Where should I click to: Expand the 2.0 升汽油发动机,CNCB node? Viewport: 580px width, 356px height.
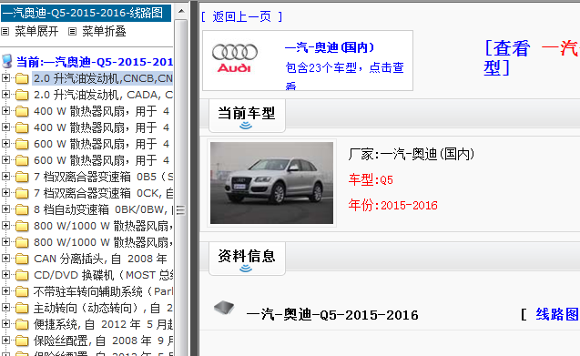pyautogui.click(x=5, y=77)
